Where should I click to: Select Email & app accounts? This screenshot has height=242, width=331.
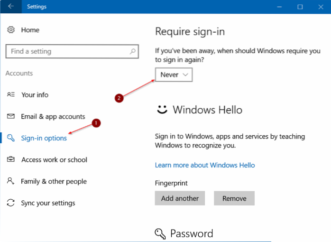pos(53,117)
